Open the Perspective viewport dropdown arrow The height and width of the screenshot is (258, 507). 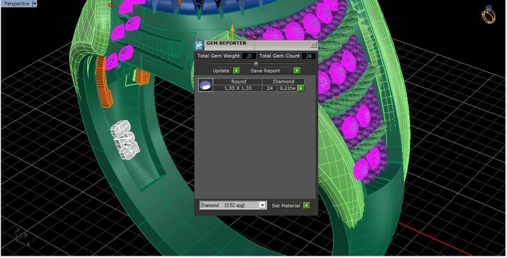(35, 4)
